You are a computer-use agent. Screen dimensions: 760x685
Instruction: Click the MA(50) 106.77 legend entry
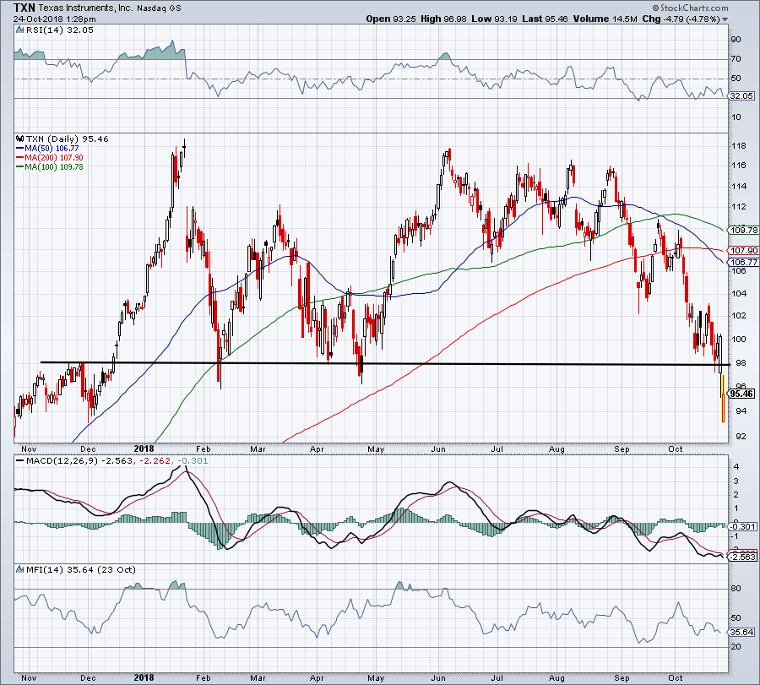[x=47, y=149]
